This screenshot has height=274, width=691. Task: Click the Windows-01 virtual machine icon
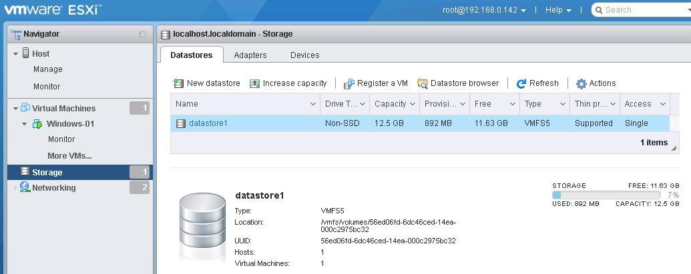tap(37, 124)
